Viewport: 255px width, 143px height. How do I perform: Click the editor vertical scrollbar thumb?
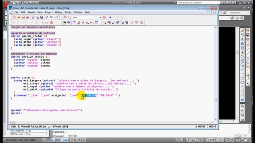pyautogui.click(x=216, y=100)
